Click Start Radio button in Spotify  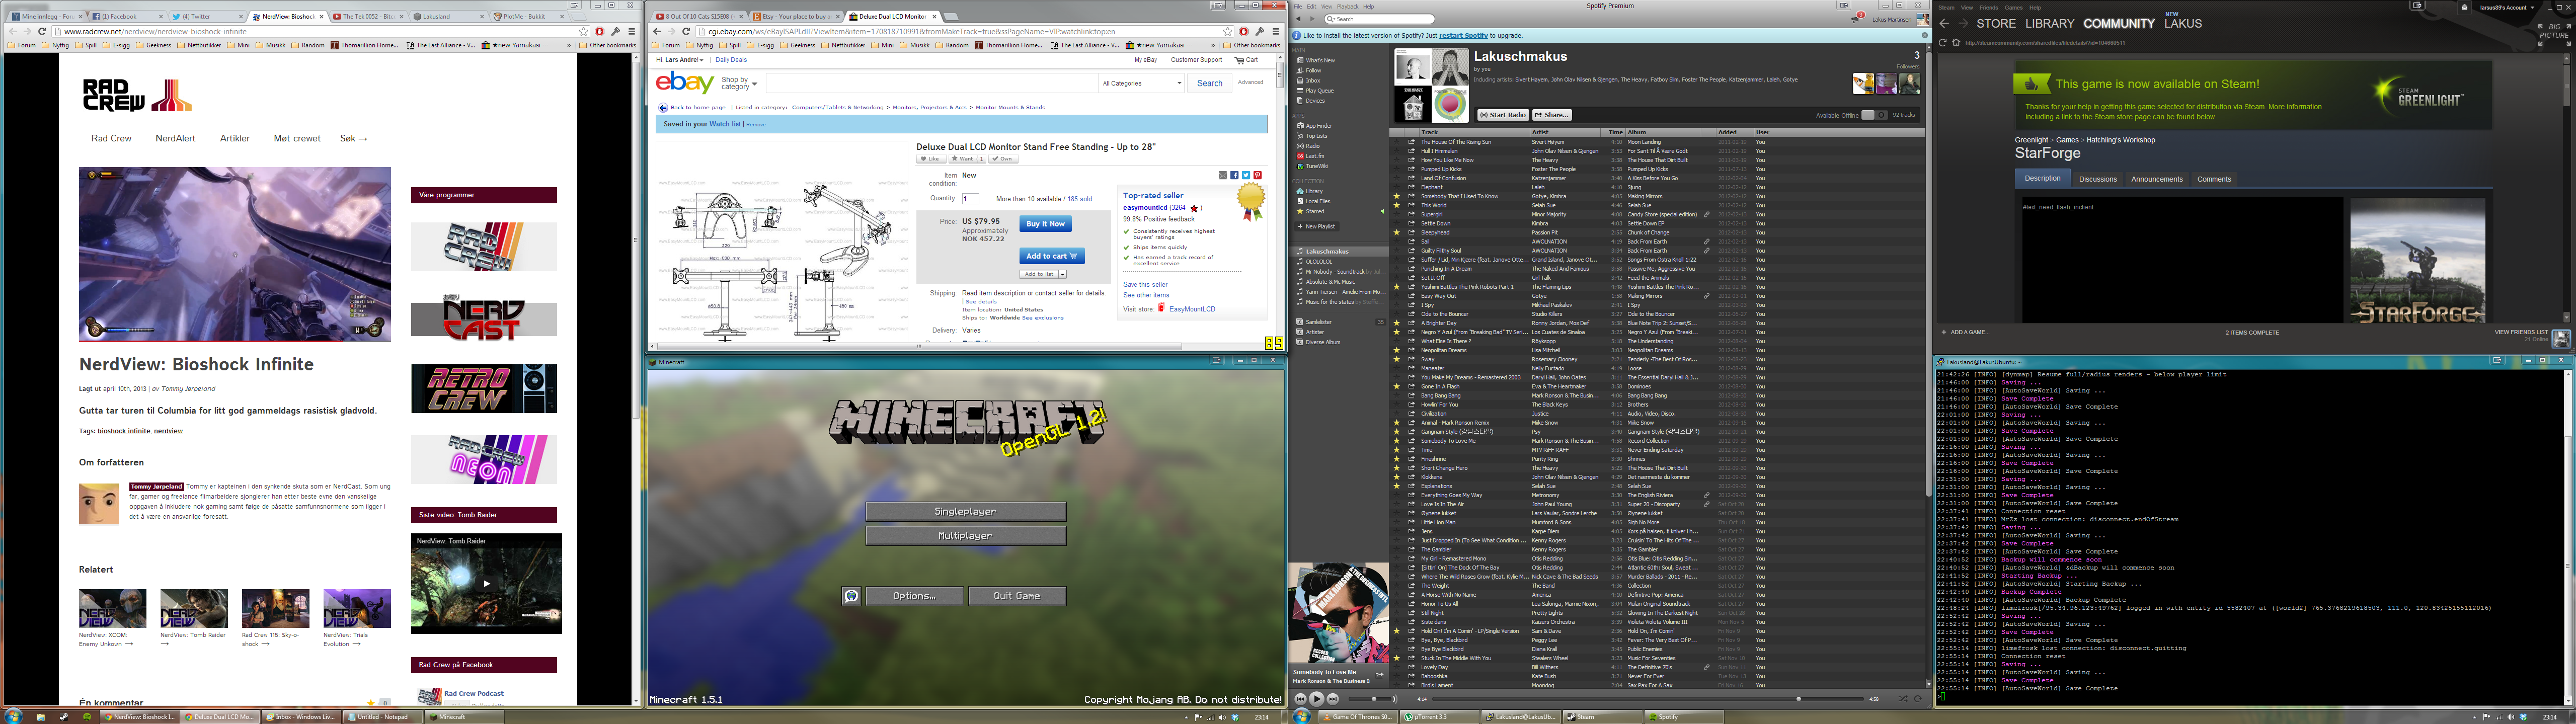tap(1503, 115)
